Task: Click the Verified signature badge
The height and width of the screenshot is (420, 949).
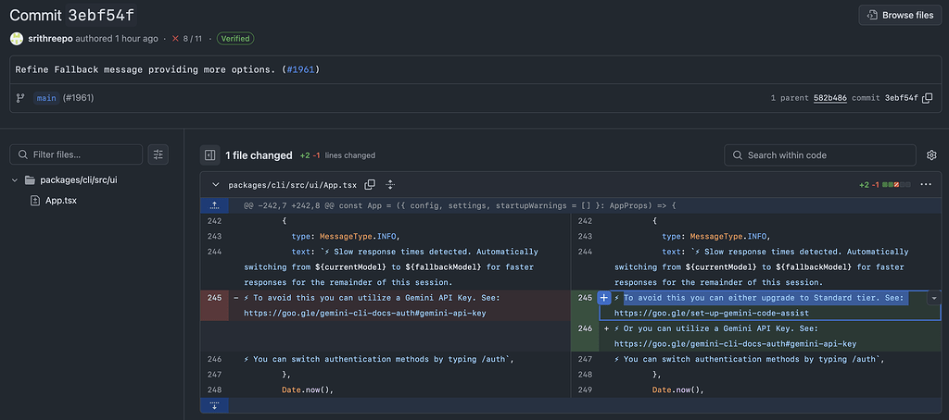Action: tap(235, 39)
